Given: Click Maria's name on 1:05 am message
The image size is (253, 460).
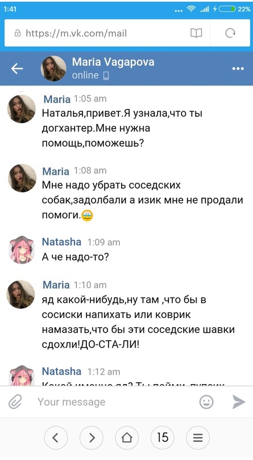Looking at the screenshot, I should pyautogui.click(x=57, y=99).
